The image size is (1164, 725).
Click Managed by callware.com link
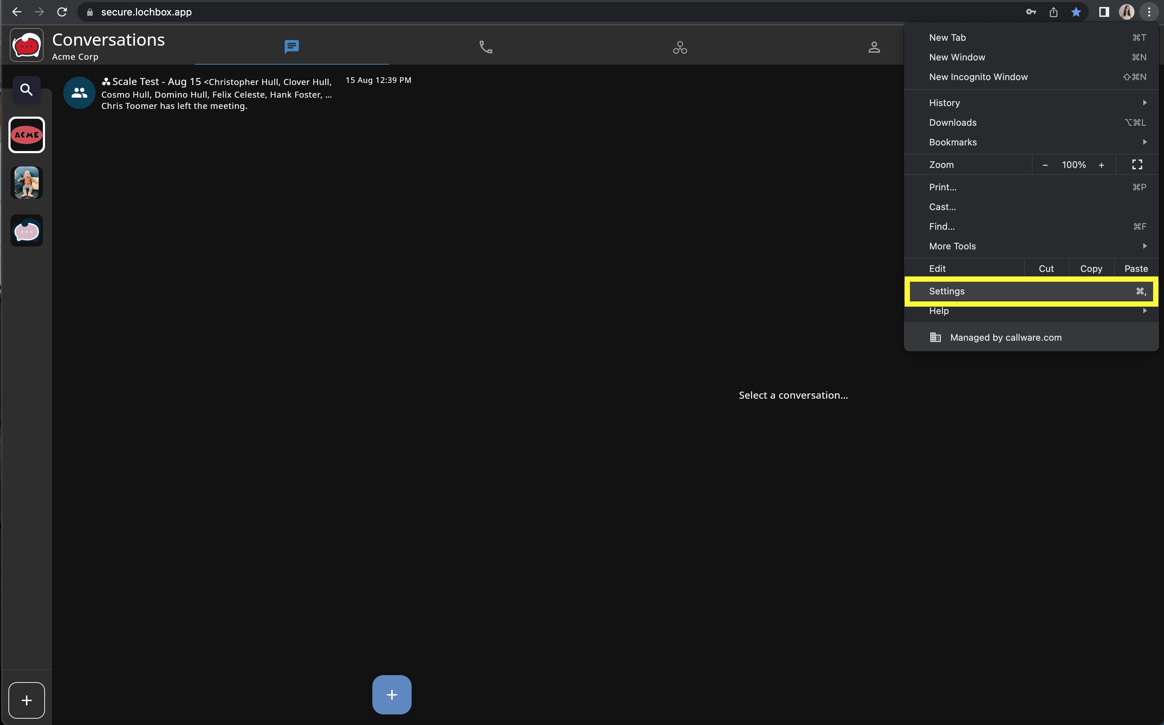(1005, 338)
